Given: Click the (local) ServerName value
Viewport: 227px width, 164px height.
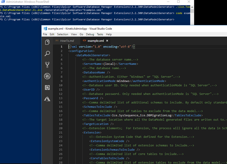Looking at the screenshot, I should pyautogui.click(x=109, y=64).
